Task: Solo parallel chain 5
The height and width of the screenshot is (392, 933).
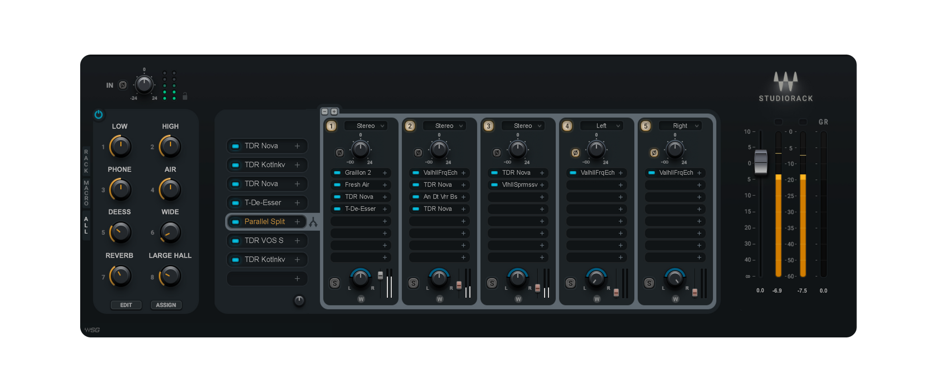Action: tap(649, 283)
